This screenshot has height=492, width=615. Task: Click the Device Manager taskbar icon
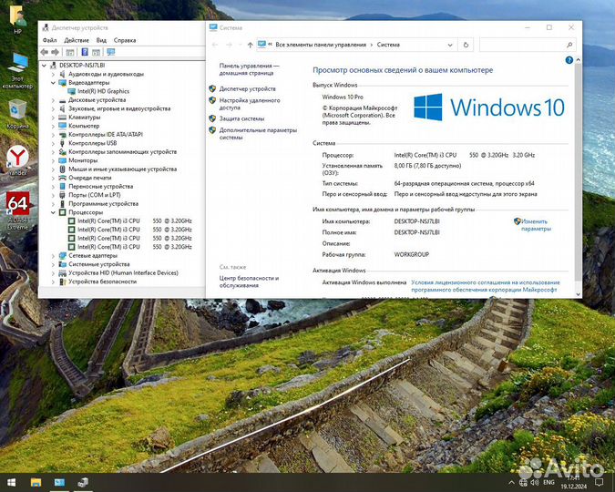83,483
